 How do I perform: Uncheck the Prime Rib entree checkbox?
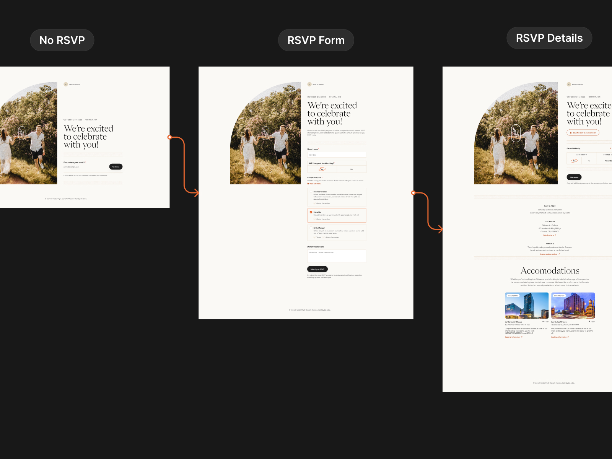tap(311, 212)
